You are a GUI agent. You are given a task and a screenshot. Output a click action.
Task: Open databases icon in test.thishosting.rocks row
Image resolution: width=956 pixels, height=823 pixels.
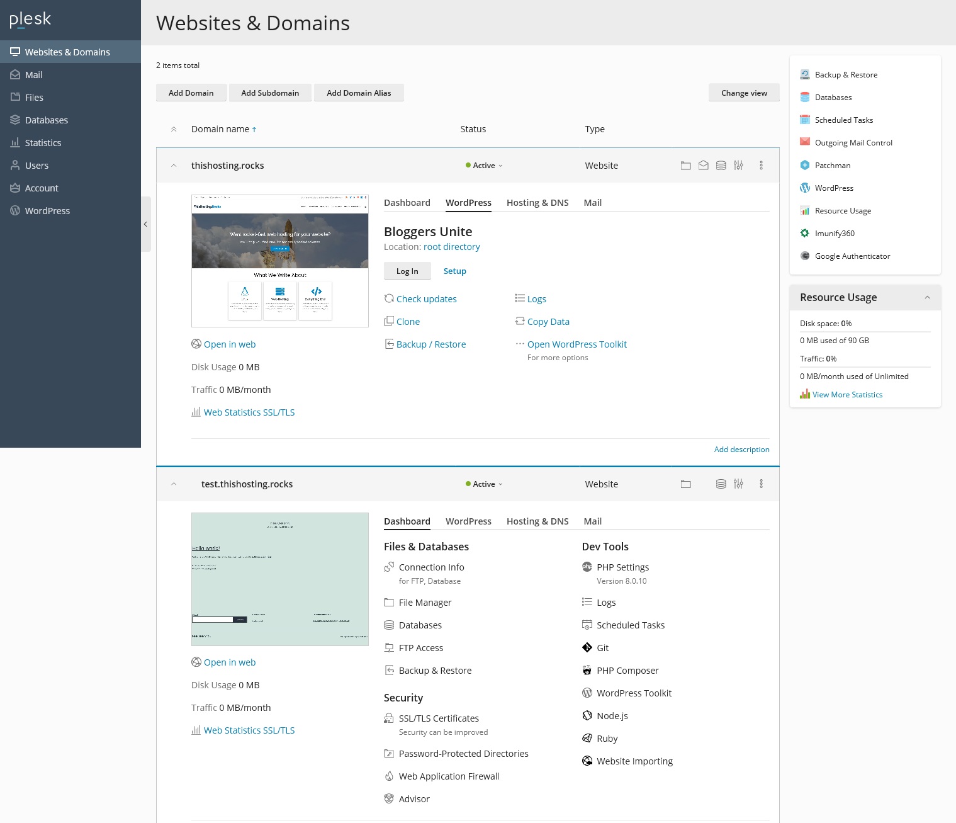click(x=721, y=484)
